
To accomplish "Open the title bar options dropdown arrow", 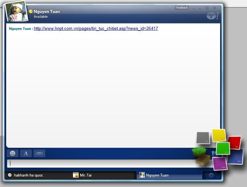I will (x=194, y=8).
